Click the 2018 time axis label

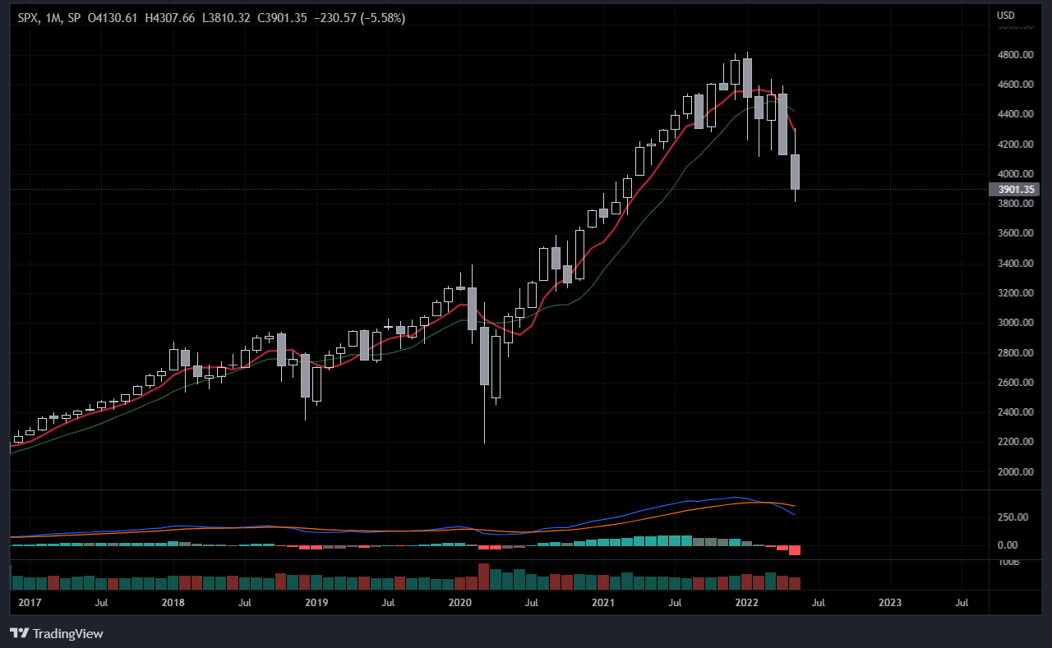[x=173, y=602]
